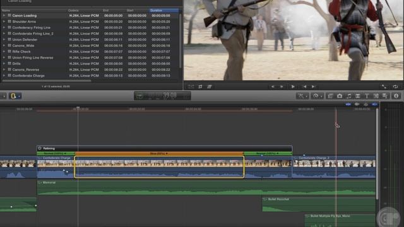This screenshot has width=404, height=227.
Task: Click the timeline playhead marker on ruler
Action: click(x=78, y=108)
